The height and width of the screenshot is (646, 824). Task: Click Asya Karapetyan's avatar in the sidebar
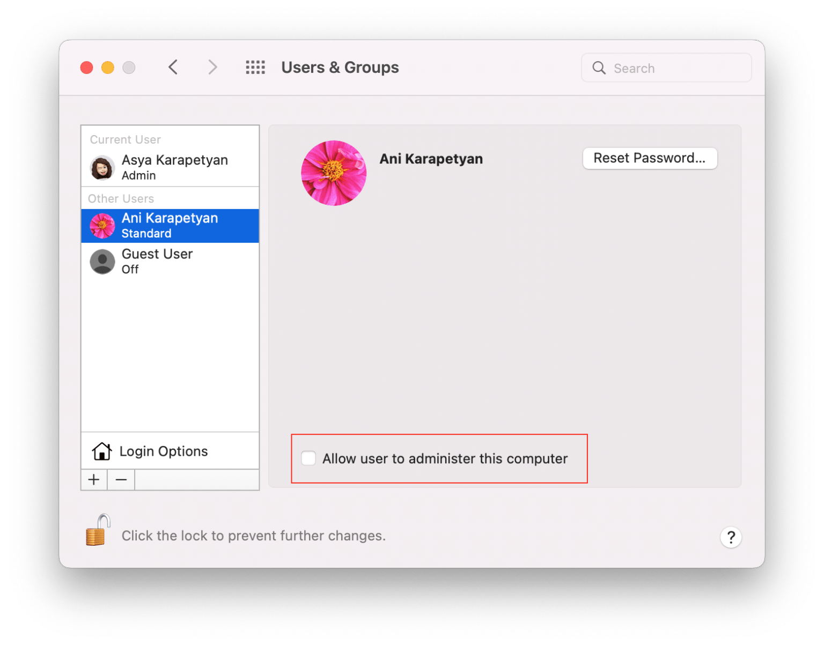point(102,168)
